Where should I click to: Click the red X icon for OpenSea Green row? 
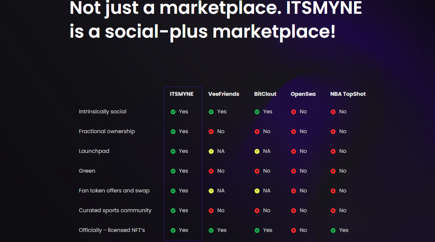pyautogui.click(x=294, y=171)
